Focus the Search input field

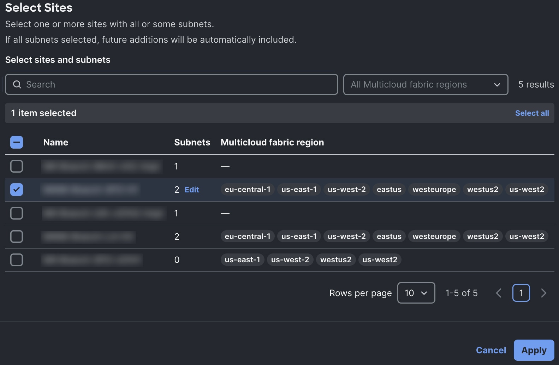click(x=172, y=84)
